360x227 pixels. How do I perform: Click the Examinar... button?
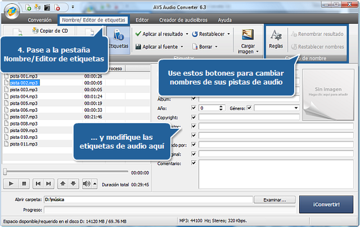pos(274,200)
